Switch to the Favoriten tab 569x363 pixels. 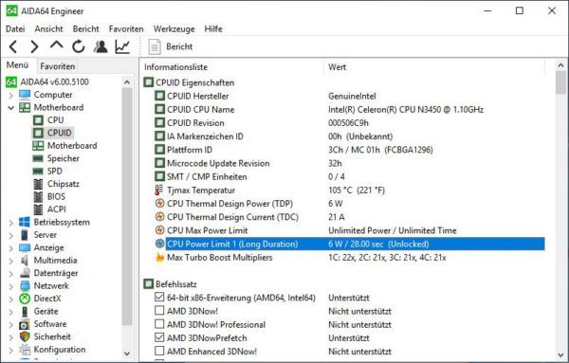click(57, 66)
